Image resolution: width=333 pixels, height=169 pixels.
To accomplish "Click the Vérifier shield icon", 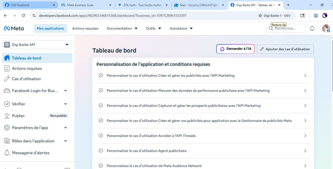I will pos(7,104).
